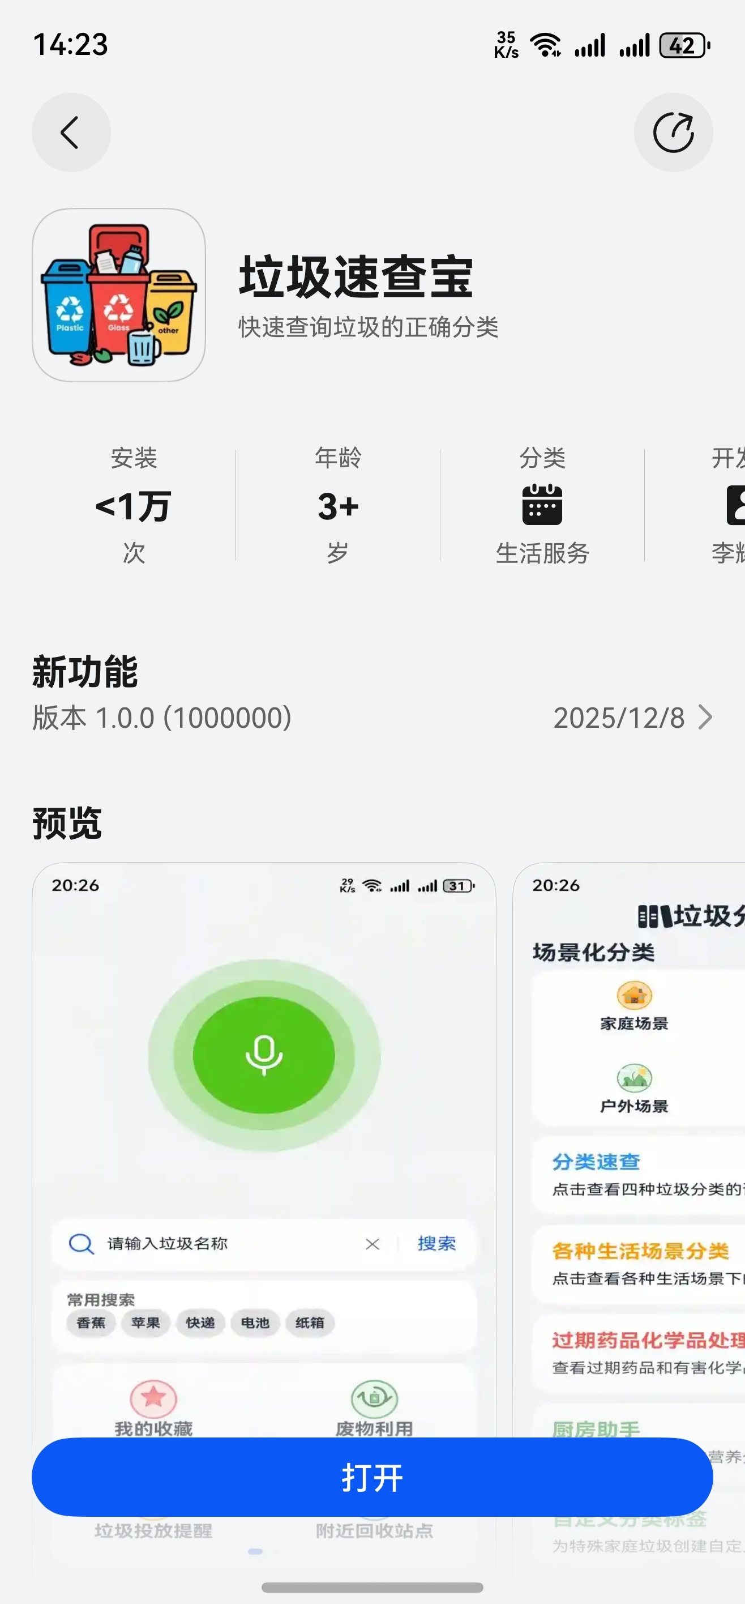Image resolution: width=745 pixels, height=1604 pixels.
Task: Tap the battery indicator showing 42
Action: point(684,45)
